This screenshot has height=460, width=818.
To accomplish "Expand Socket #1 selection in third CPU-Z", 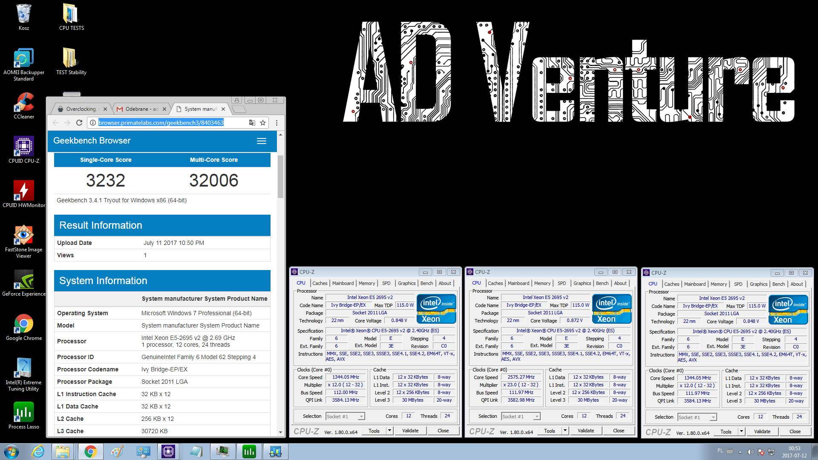I will click(x=713, y=417).
